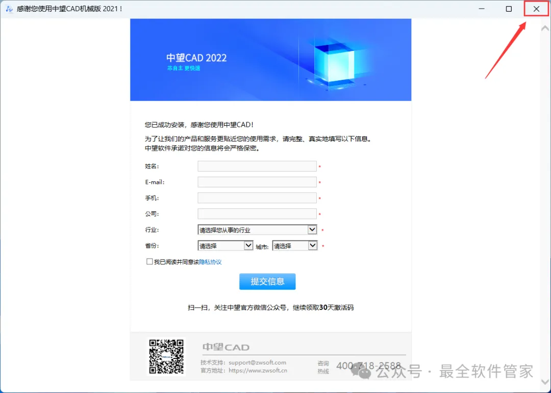Click the 姓名 input field

click(257, 166)
